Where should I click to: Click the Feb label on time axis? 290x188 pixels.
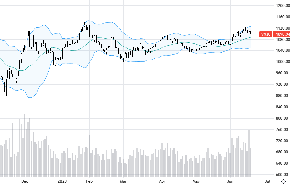tap(89, 181)
